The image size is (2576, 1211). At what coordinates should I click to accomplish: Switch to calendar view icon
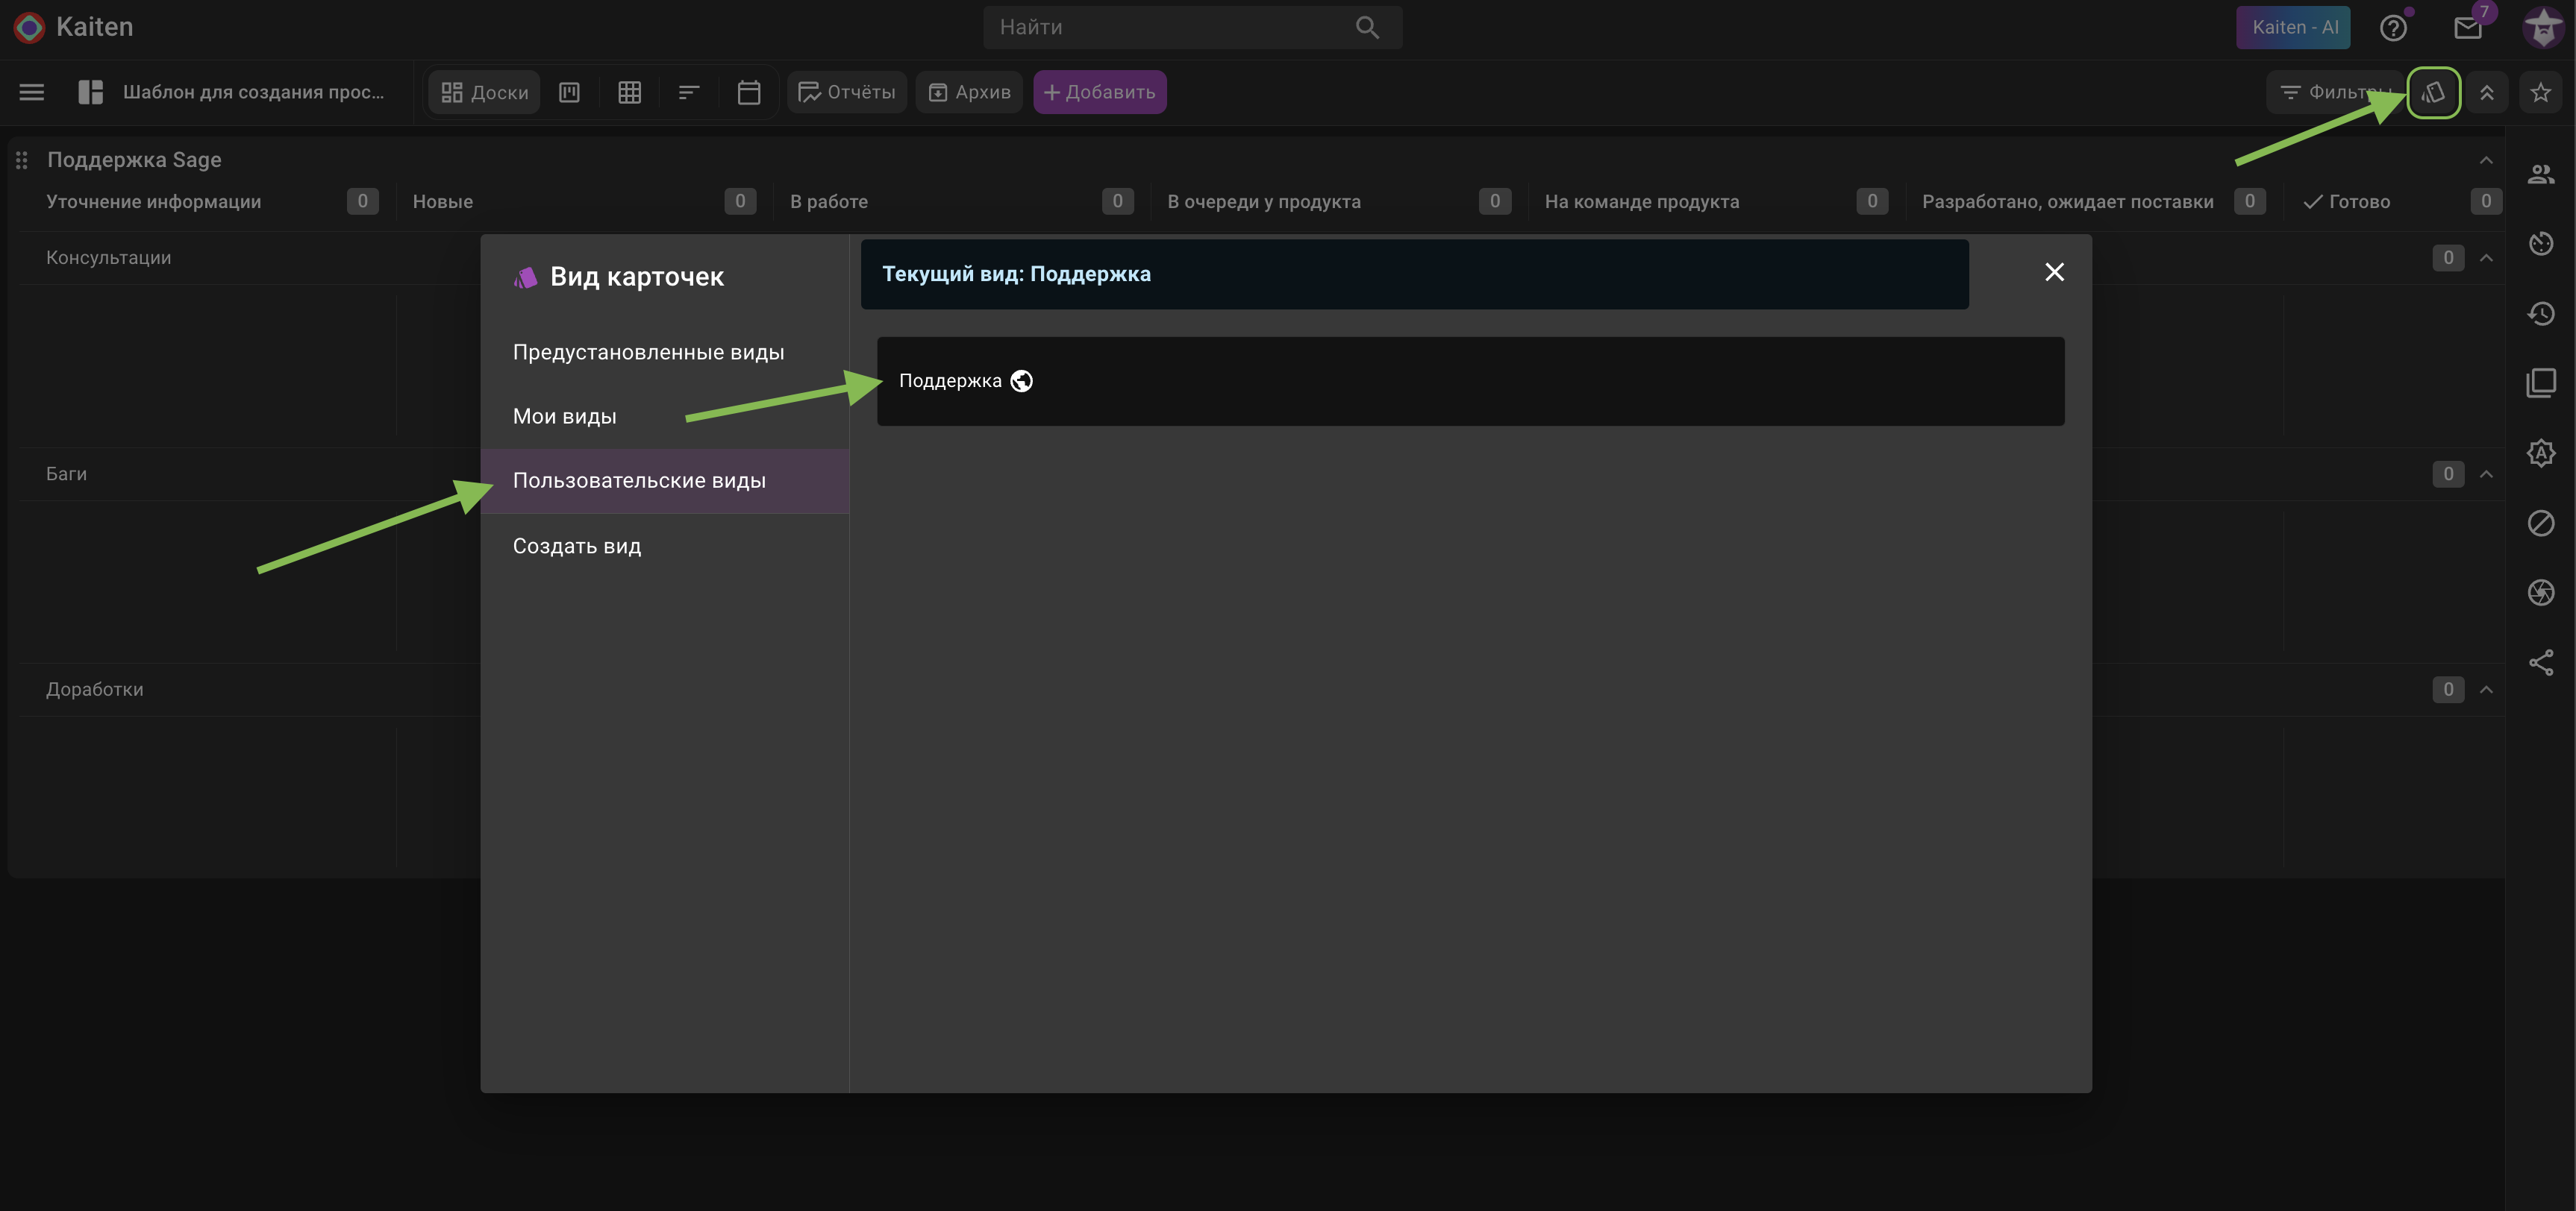749,92
